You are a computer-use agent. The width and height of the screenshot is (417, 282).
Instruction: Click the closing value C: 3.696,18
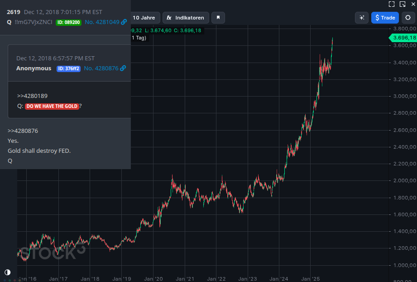tap(187, 30)
